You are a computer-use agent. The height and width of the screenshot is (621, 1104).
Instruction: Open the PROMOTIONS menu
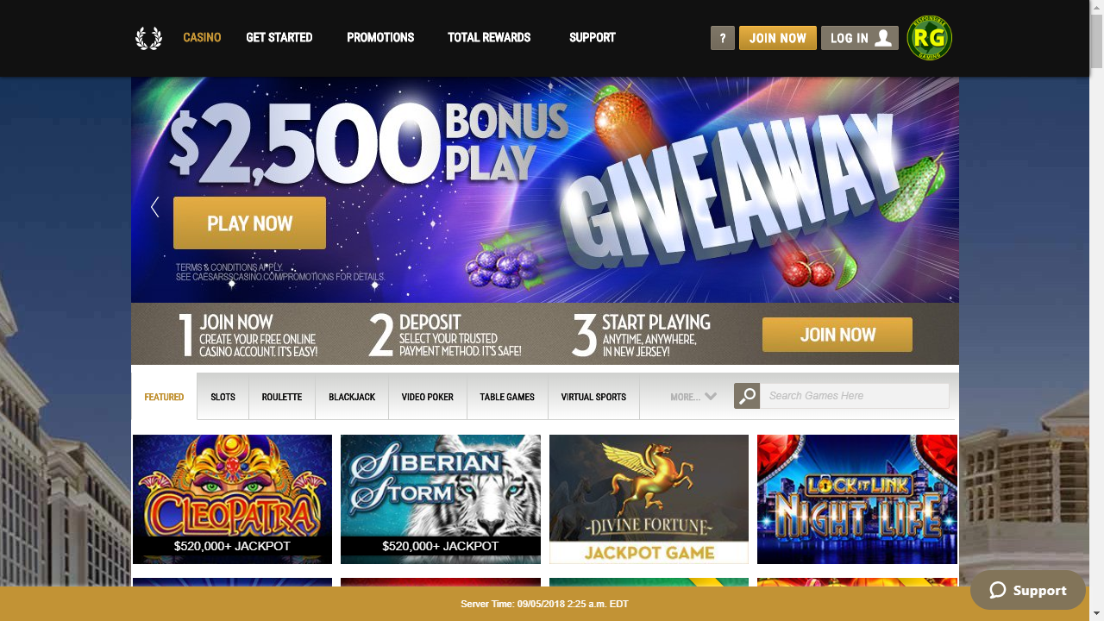(x=380, y=38)
